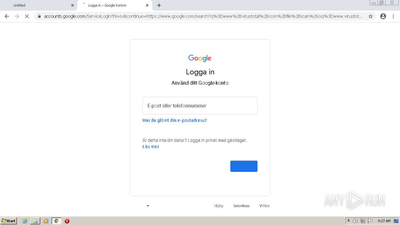This screenshot has width=400, height=225.
Task: Select the Logga in – Google Konton tab
Action: click(x=114, y=5)
